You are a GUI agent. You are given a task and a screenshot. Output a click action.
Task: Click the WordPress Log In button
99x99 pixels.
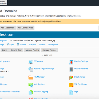click(4, 50)
